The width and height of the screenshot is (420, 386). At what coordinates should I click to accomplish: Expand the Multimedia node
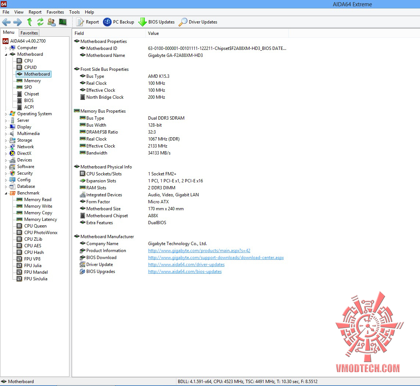point(6,134)
